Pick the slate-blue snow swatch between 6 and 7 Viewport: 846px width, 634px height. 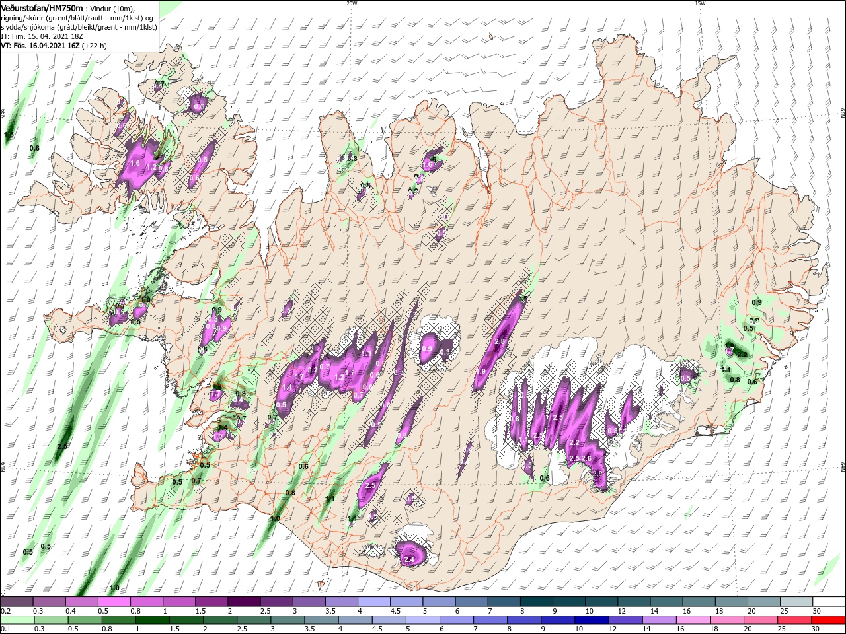[471, 602]
